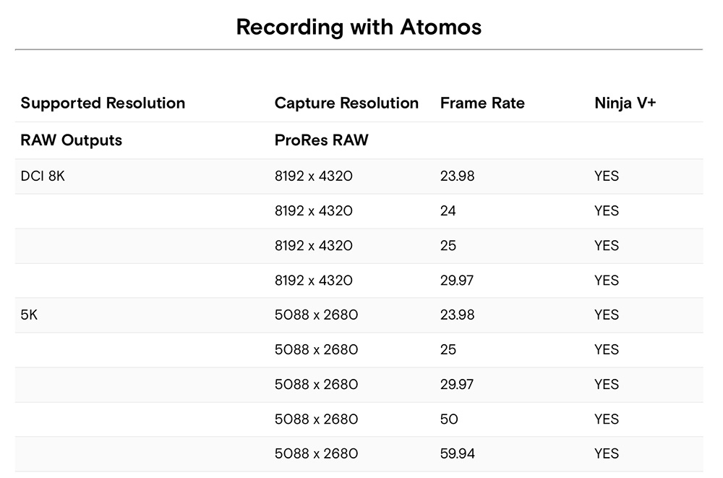
Task: Click the Frame Rate column header
Action: tap(482, 103)
